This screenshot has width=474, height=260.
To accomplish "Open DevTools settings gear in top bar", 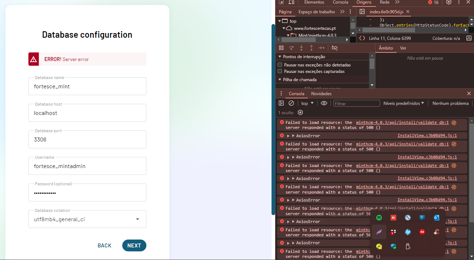I will 449,2.
